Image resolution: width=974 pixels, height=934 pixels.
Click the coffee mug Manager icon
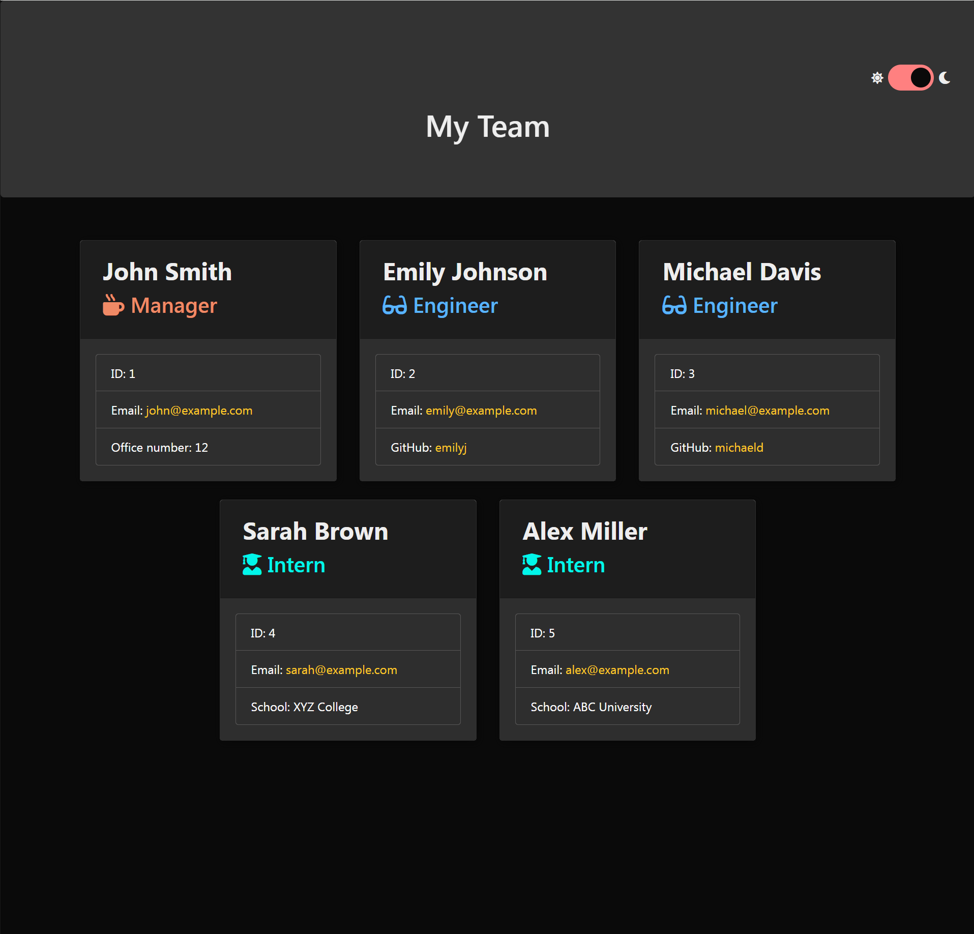tap(113, 305)
